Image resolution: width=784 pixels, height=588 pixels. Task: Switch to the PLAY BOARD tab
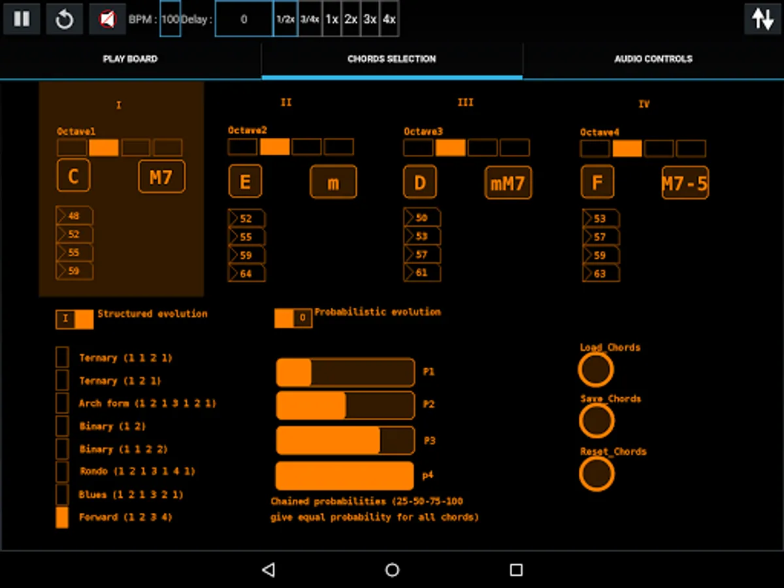(131, 59)
